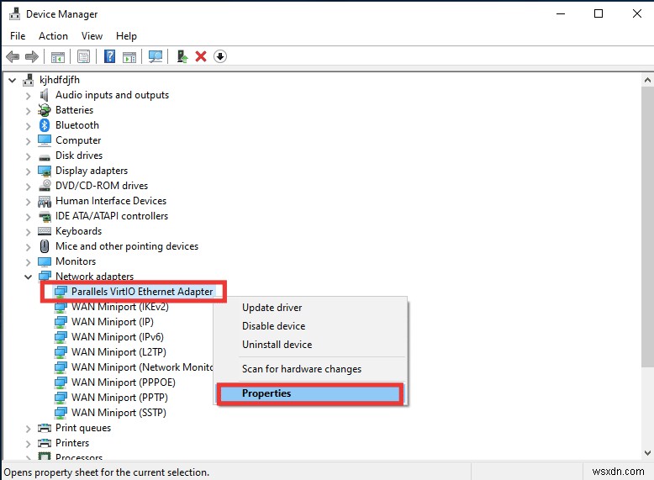Click the Mice pointing devices icon

pos(45,246)
